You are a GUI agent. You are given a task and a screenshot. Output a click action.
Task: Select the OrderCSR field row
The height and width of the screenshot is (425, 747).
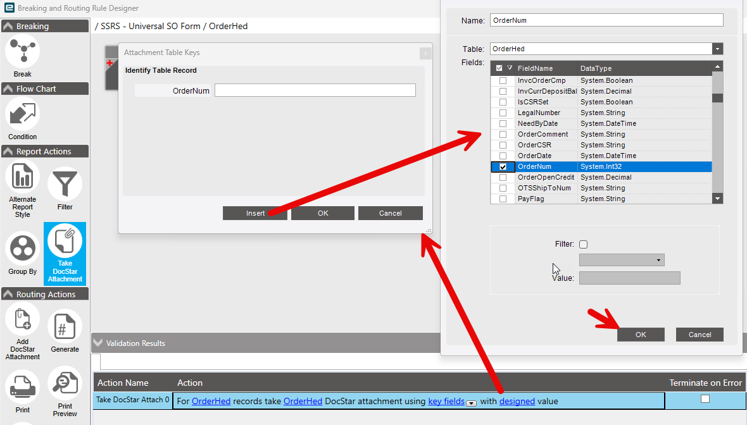(601, 145)
